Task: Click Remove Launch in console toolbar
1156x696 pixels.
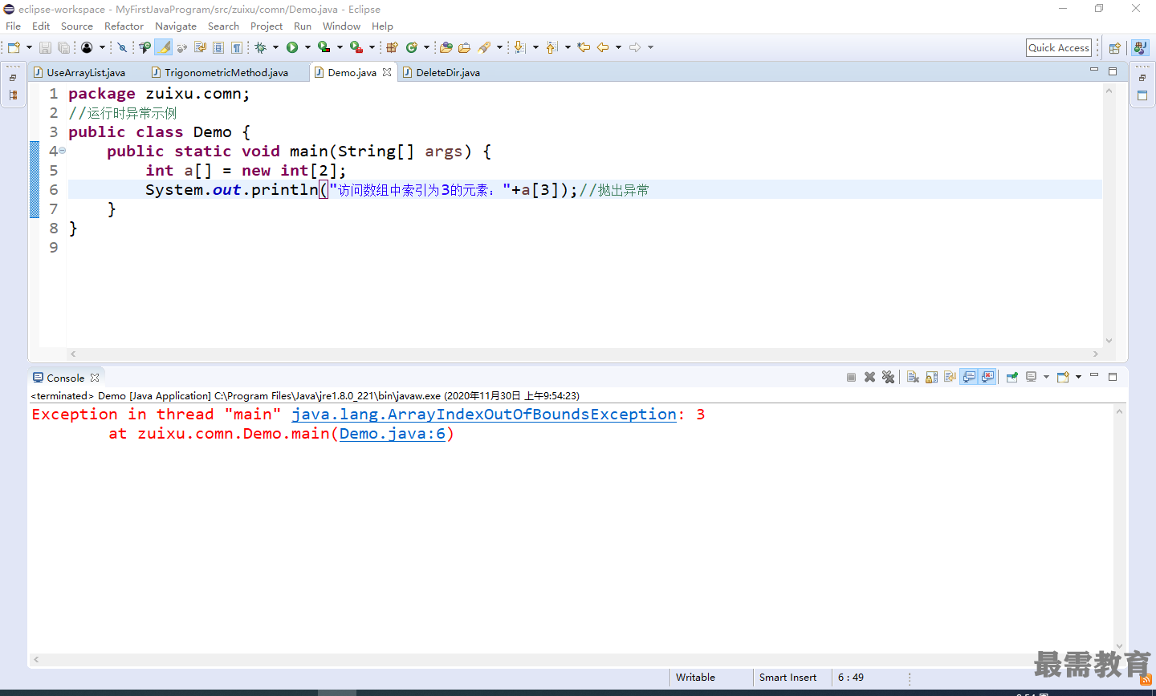Action: (x=869, y=377)
